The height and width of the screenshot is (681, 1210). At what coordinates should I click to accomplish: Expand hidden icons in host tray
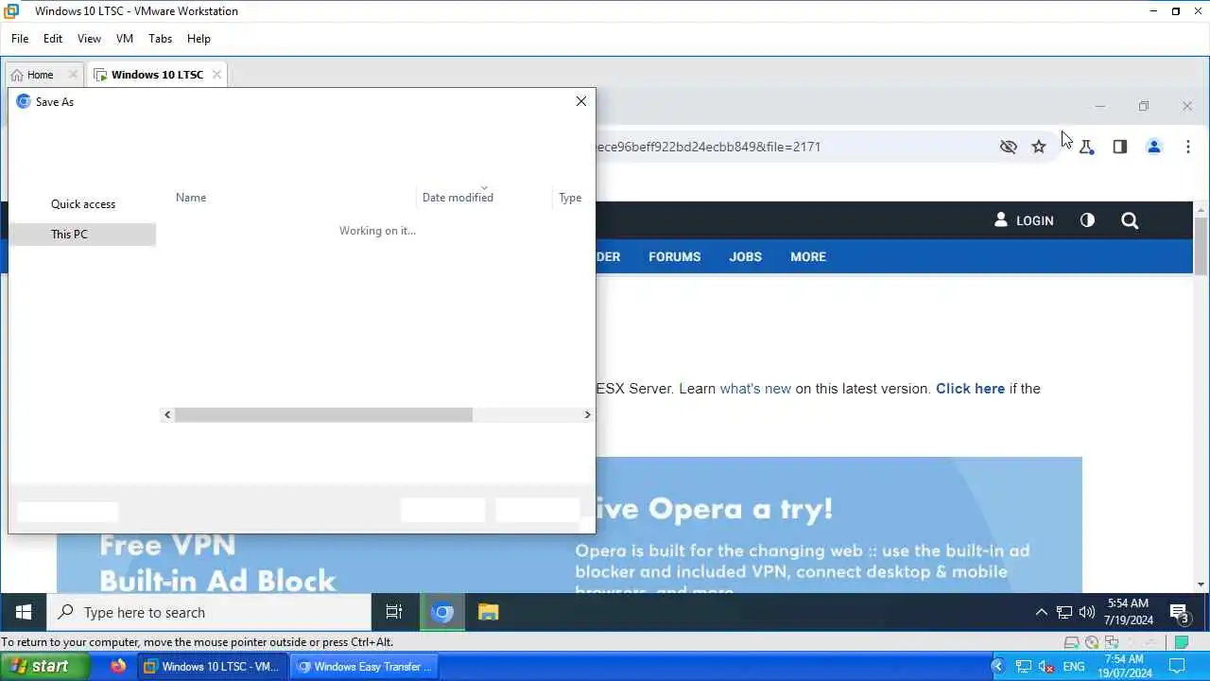[x=997, y=667]
